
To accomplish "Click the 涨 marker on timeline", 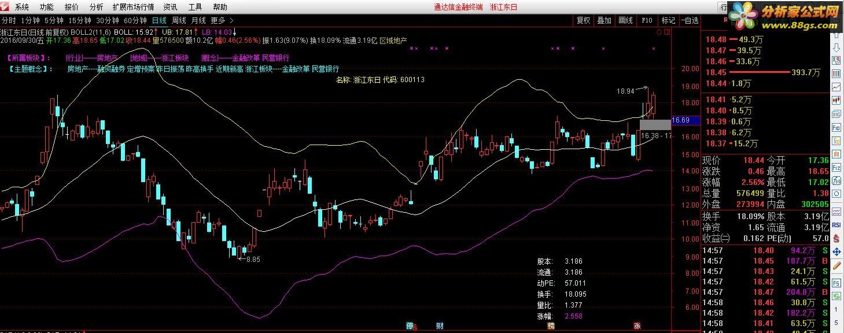I will (x=637, y=326).
